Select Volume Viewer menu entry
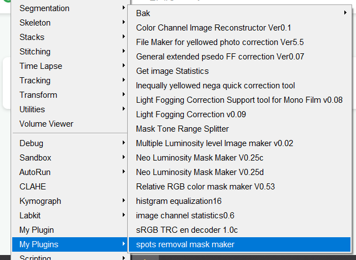This screenshot has height=260, width=356. click(x=46, y=124)
